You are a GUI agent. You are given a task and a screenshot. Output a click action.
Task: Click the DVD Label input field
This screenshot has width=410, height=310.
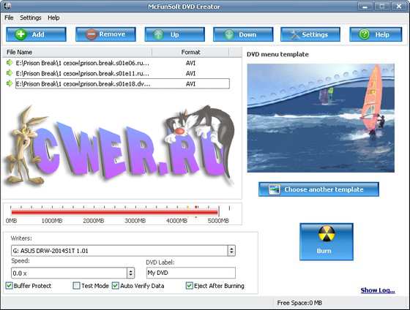191,273
